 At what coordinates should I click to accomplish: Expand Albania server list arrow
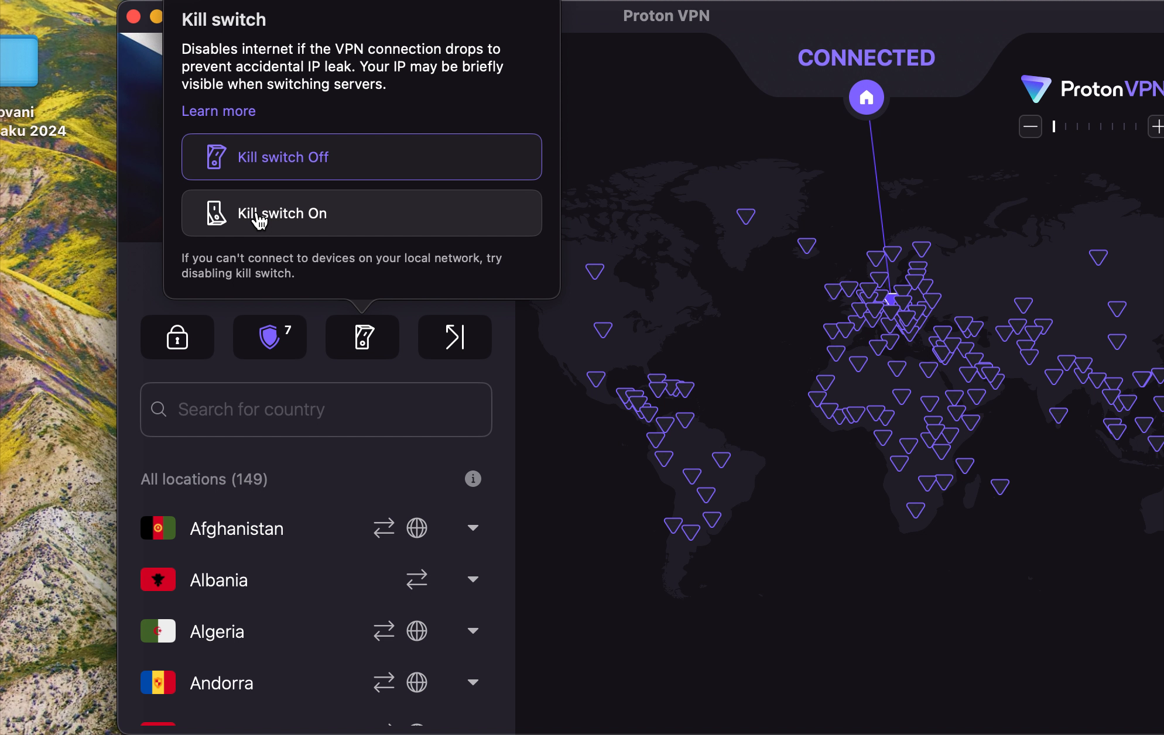tap(473, 579)
